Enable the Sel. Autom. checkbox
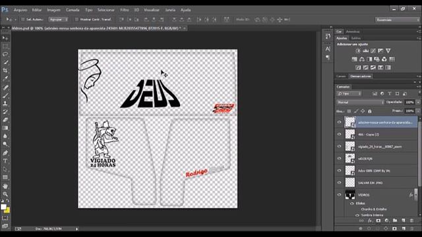 23,19
